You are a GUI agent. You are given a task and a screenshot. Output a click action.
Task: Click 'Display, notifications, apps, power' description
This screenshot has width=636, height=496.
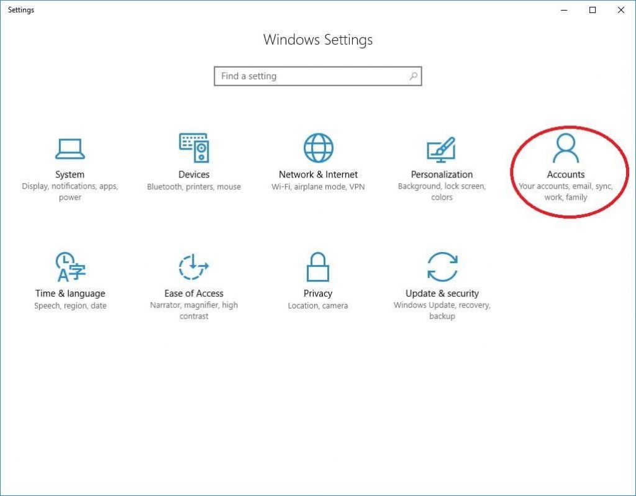coord(70,192)
